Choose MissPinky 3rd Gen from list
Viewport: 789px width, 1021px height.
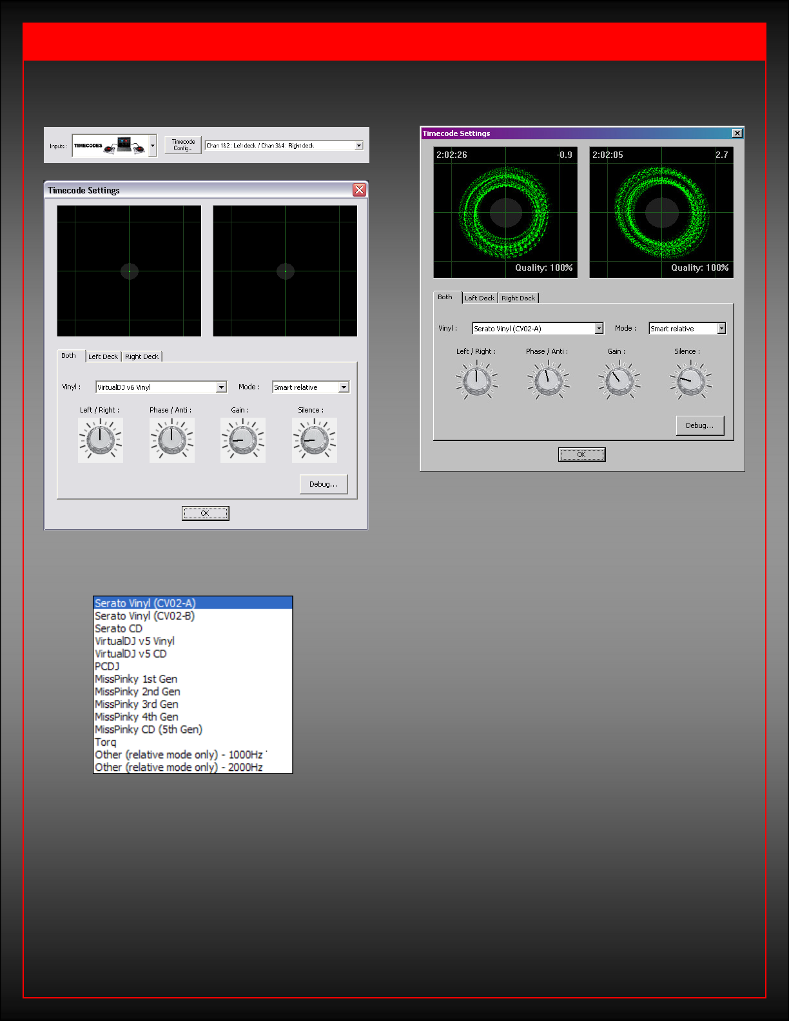tap(137, 705)
